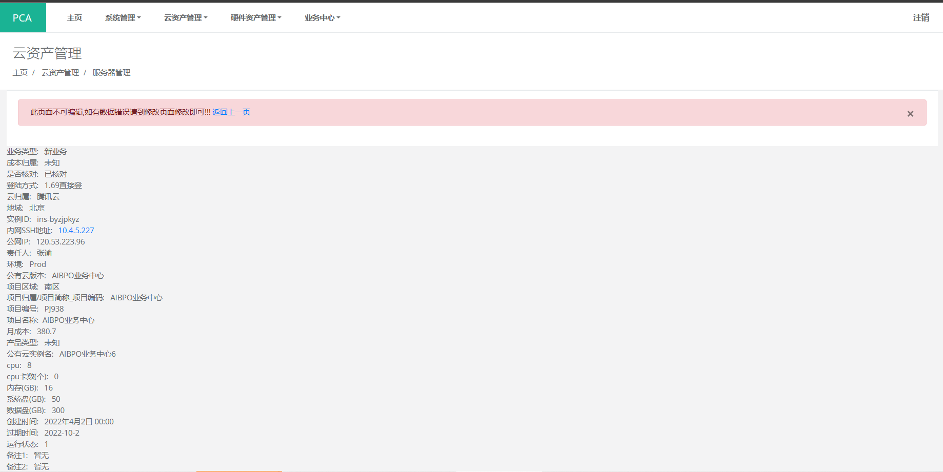The image size is (943, 472).
Task: Select public IP 120.53.223.96
Action: point(61,242)
